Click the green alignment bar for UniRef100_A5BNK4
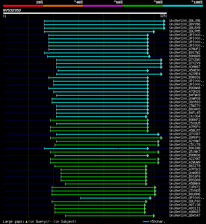Viewport: 206px width, 224px height. coord(106,184)
